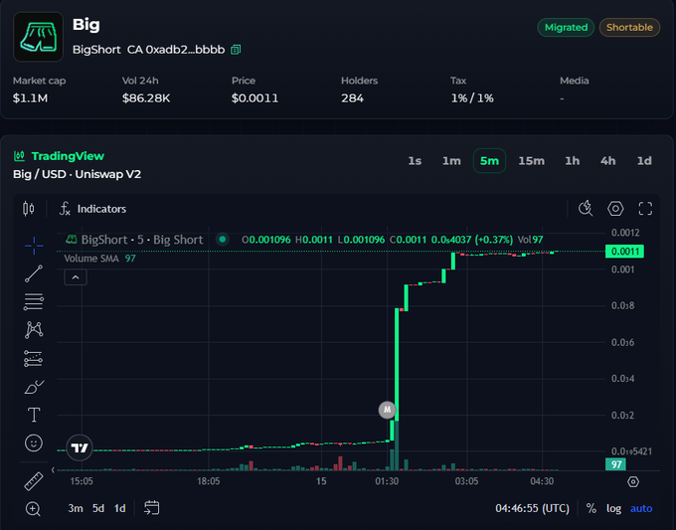Toggle auto scale mode
676x530 pixels.
click(641, 508)
